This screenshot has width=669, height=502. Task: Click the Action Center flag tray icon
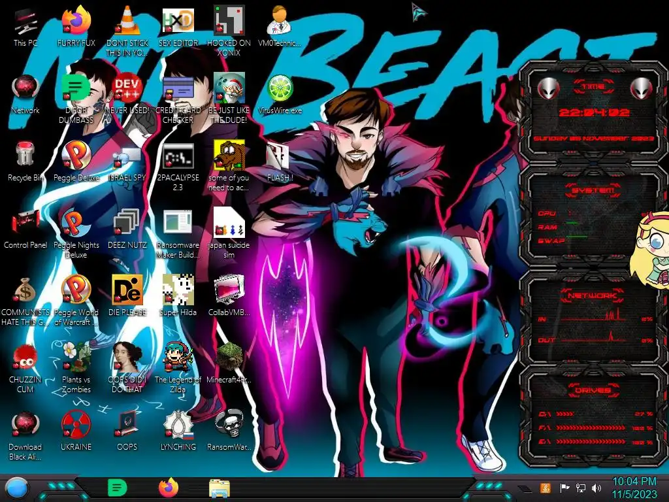point(564,488)
